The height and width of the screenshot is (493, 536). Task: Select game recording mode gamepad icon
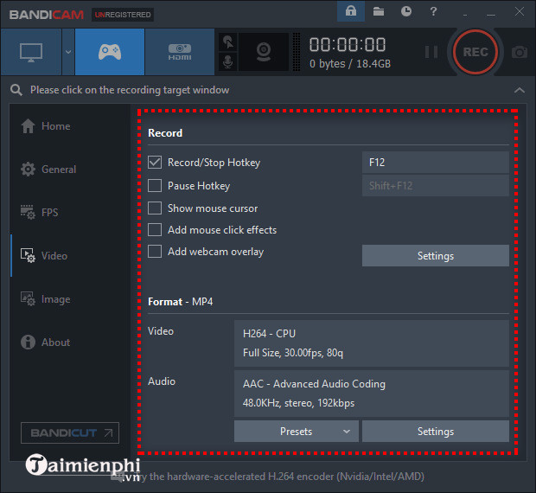tap(110, 52)
